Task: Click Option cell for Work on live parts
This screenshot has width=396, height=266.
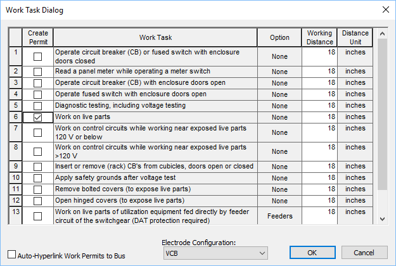Action: pyautogui.click(x=279, y=117)
